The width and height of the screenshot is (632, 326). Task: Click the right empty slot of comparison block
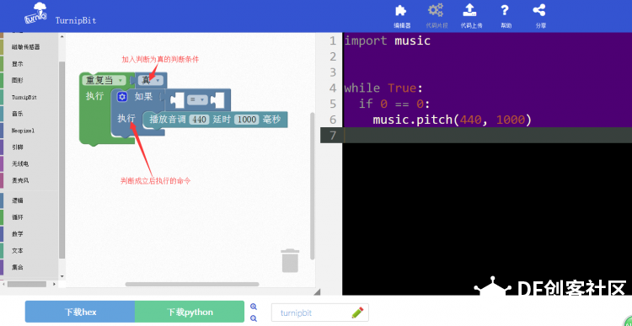(217, 100)
